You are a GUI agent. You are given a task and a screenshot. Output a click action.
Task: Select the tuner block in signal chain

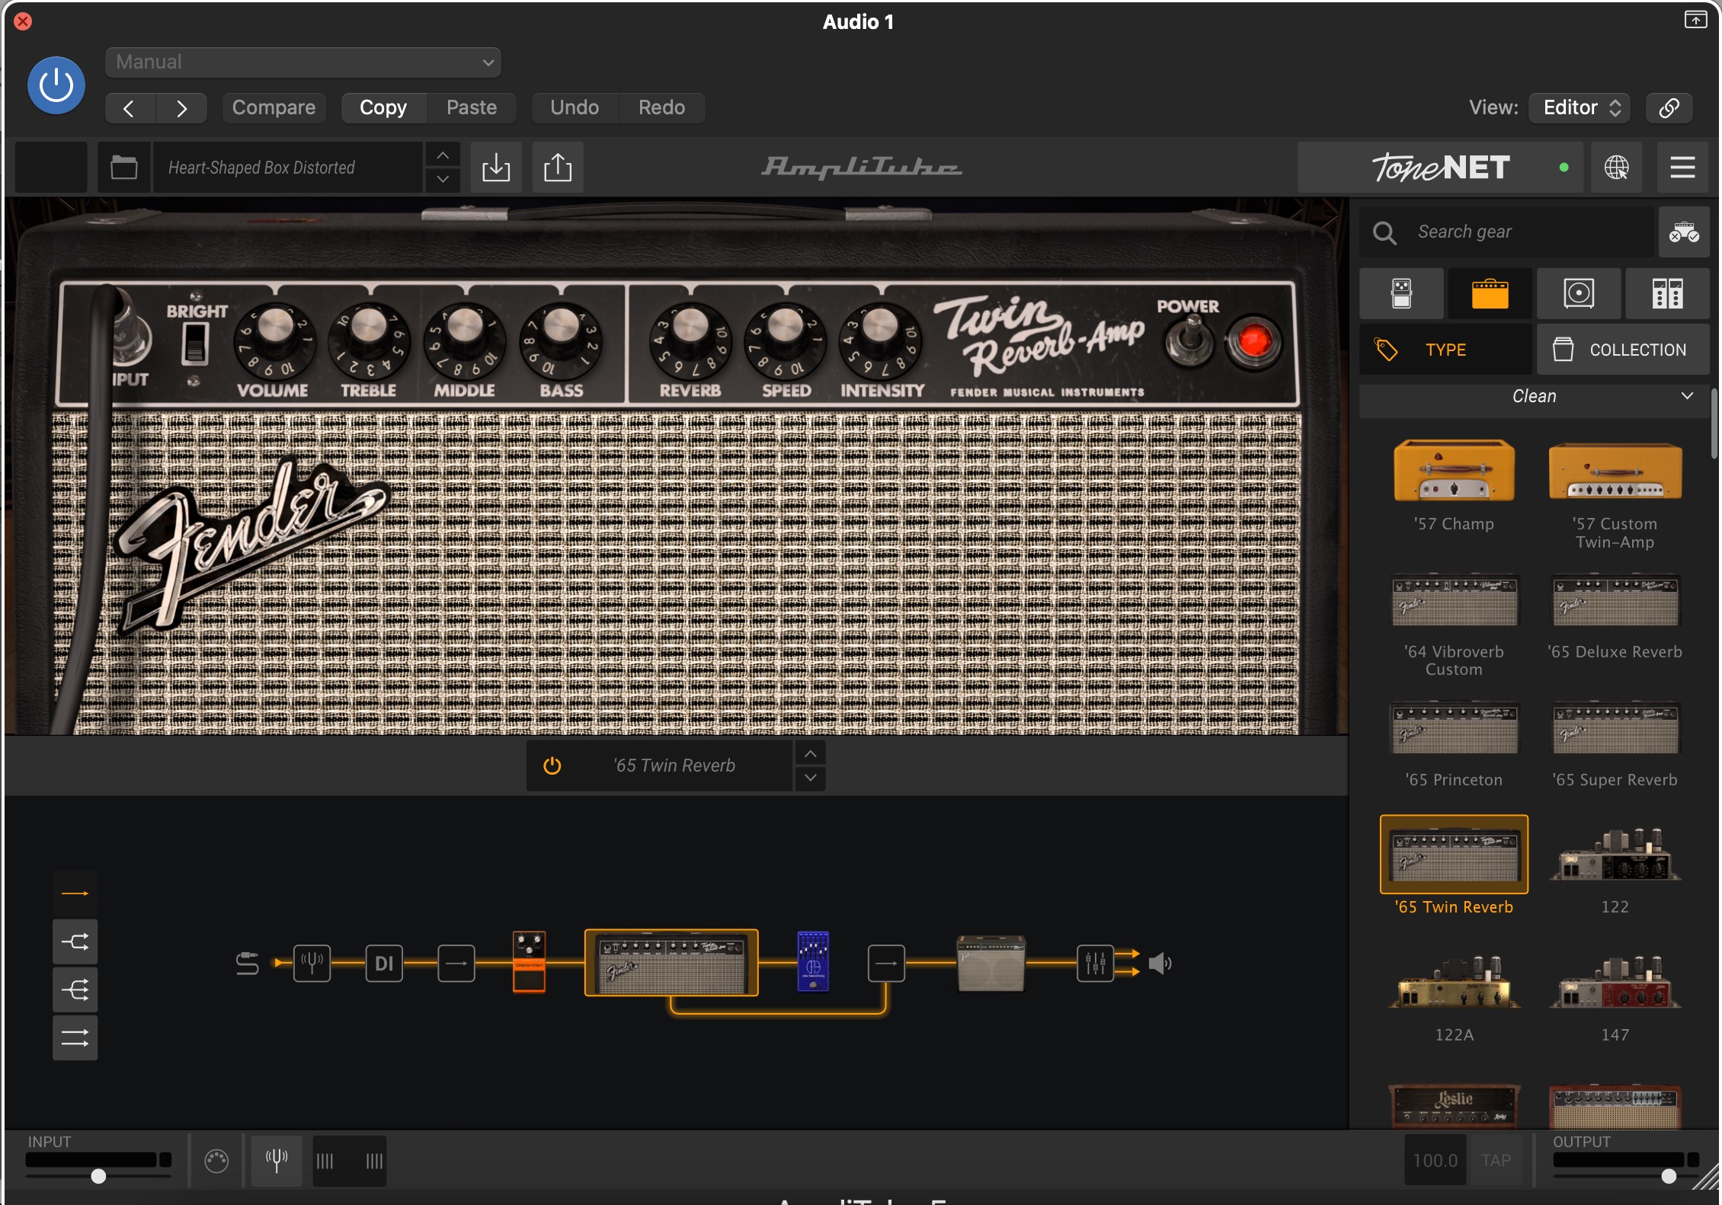click(x=312, y=964)
